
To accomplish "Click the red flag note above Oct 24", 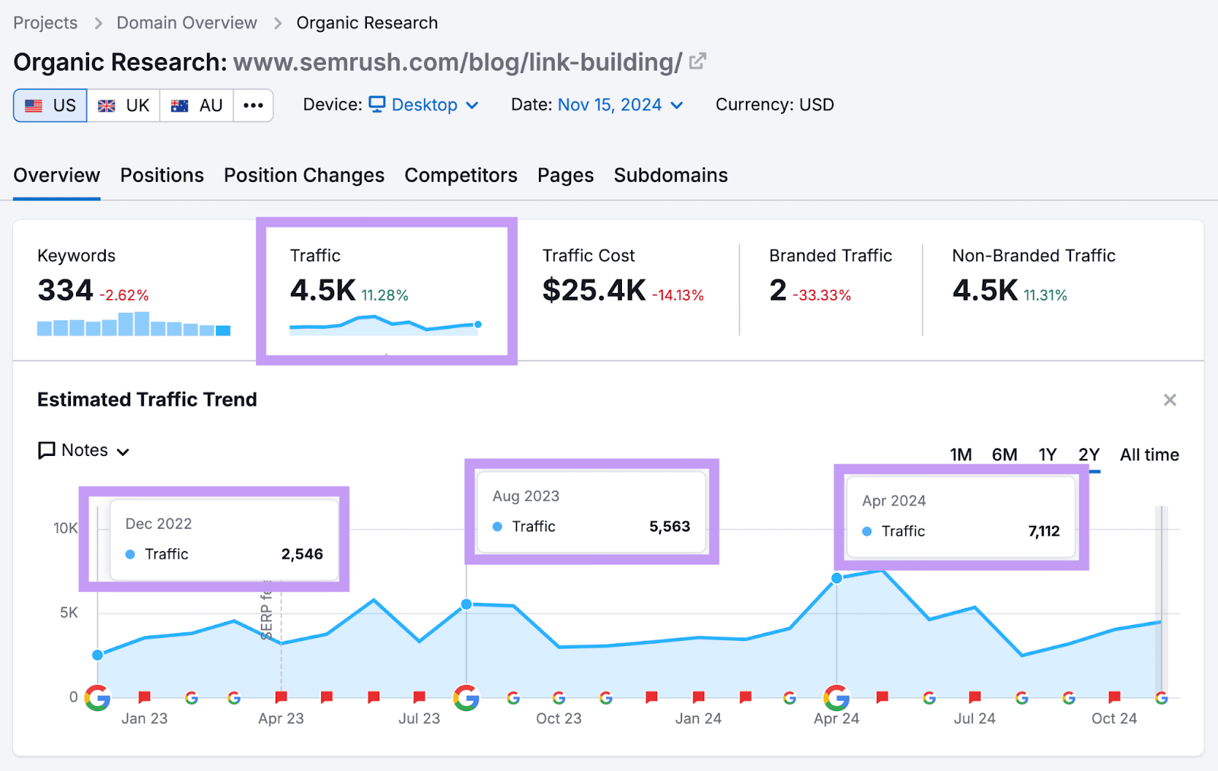I will click(x=1114, y=696).
